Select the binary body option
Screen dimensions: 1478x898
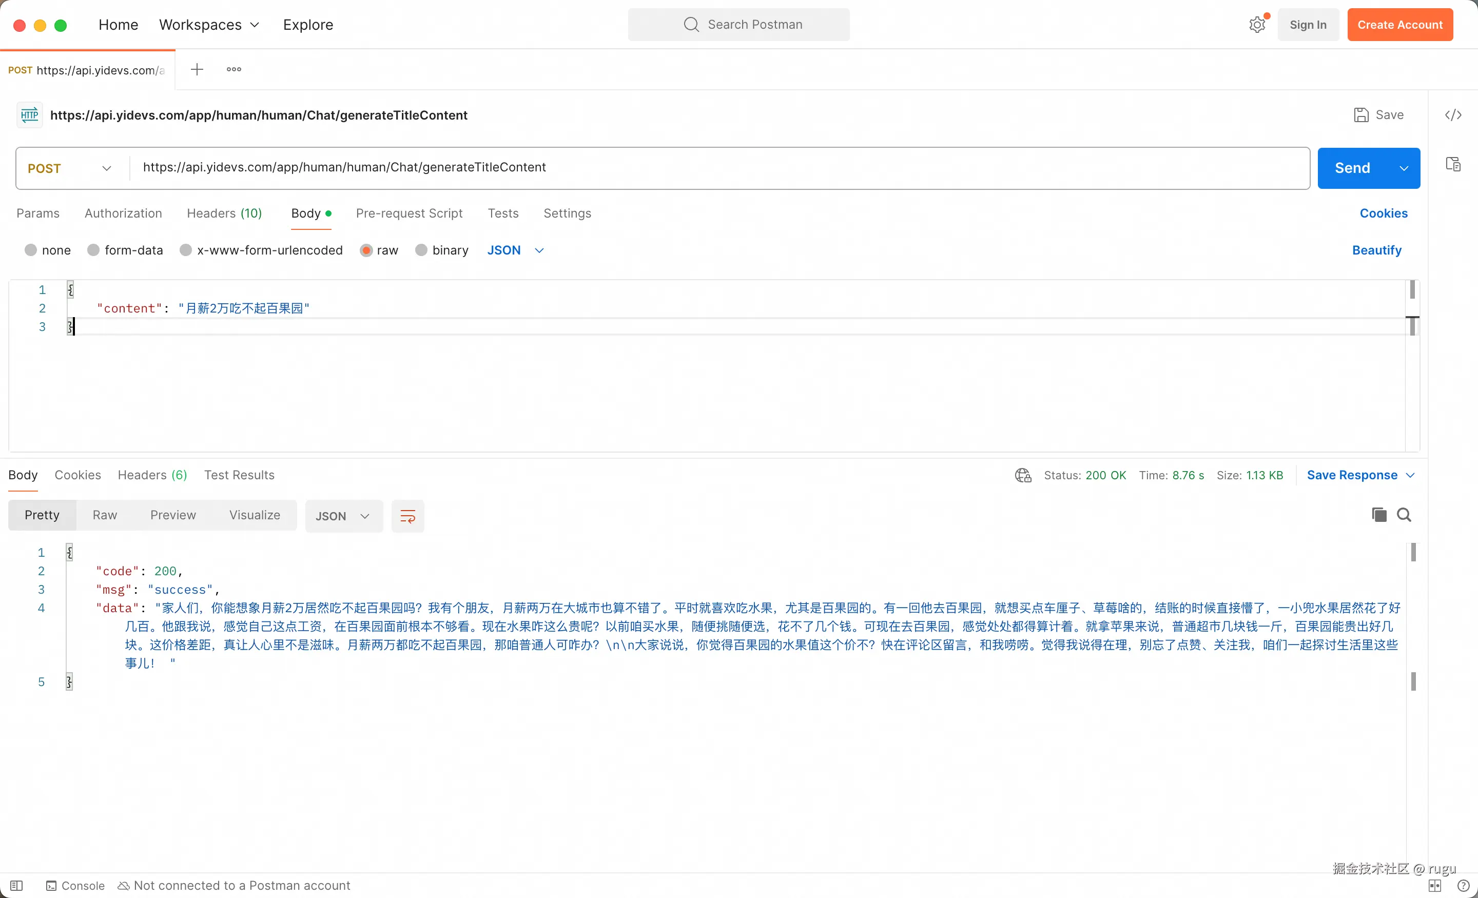(421, 250)
